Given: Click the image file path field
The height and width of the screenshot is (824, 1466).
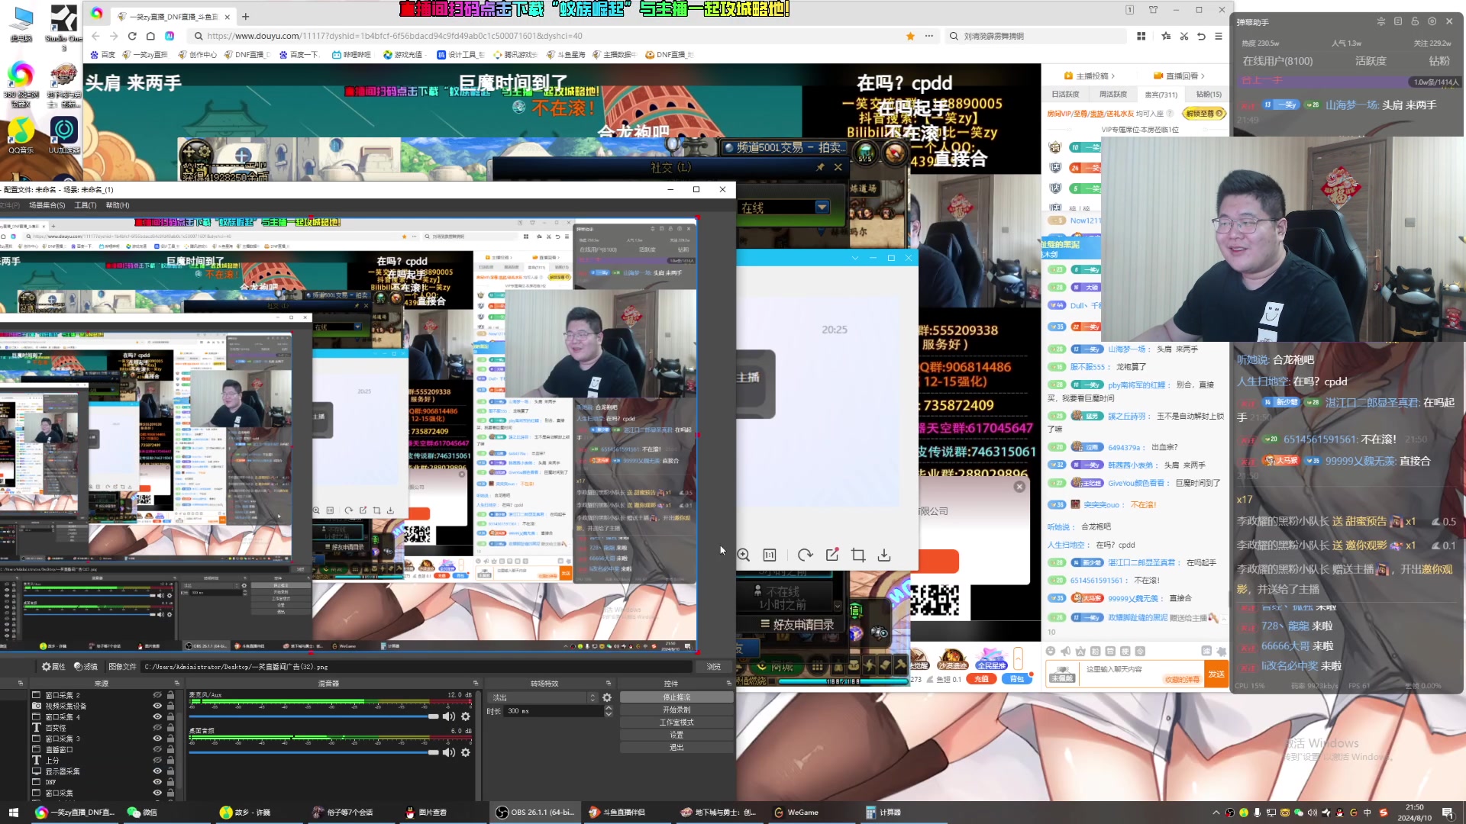Looking at the screenshot, I should click(416, 667).
